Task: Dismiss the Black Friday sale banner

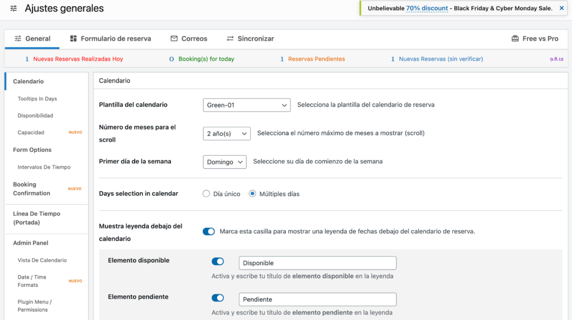Action: [561, 8]
